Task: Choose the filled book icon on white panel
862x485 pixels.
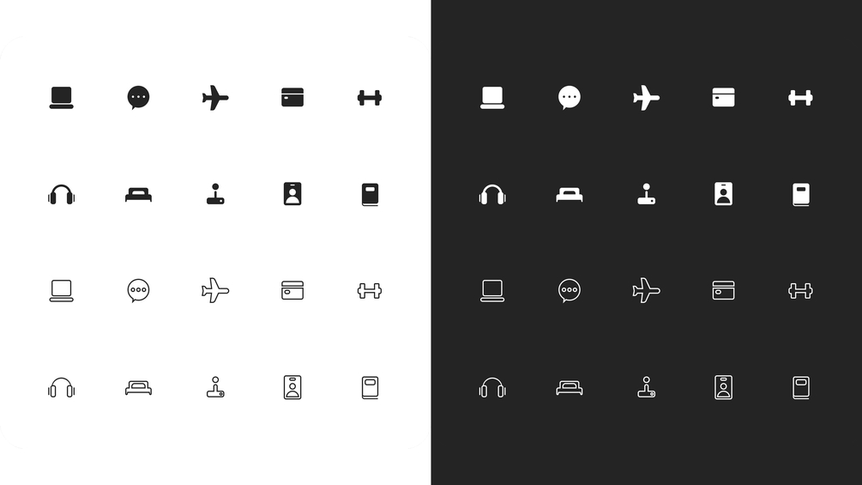Action: [x=370, y=195]
